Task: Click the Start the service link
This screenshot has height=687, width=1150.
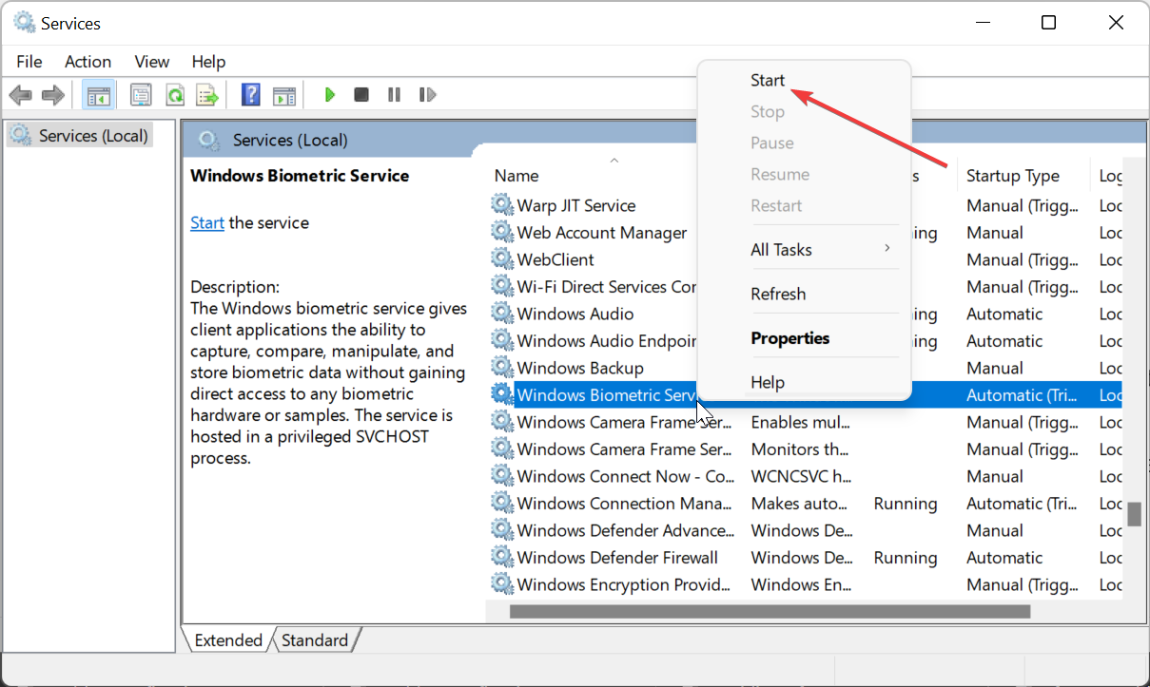Action: [x=207, y=223]
